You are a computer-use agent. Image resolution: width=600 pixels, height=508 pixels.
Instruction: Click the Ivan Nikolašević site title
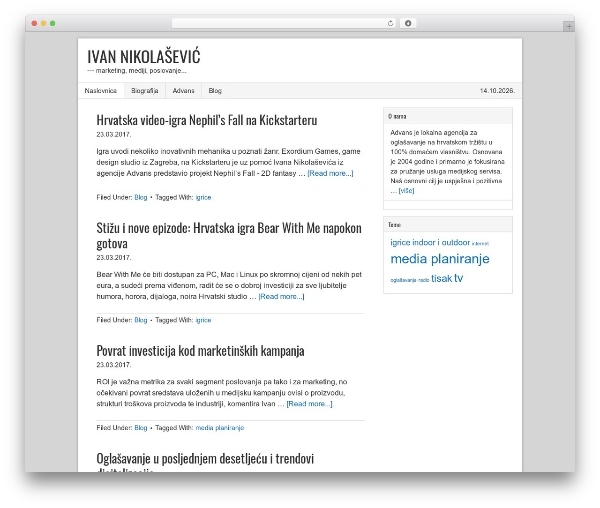[143, 56]
